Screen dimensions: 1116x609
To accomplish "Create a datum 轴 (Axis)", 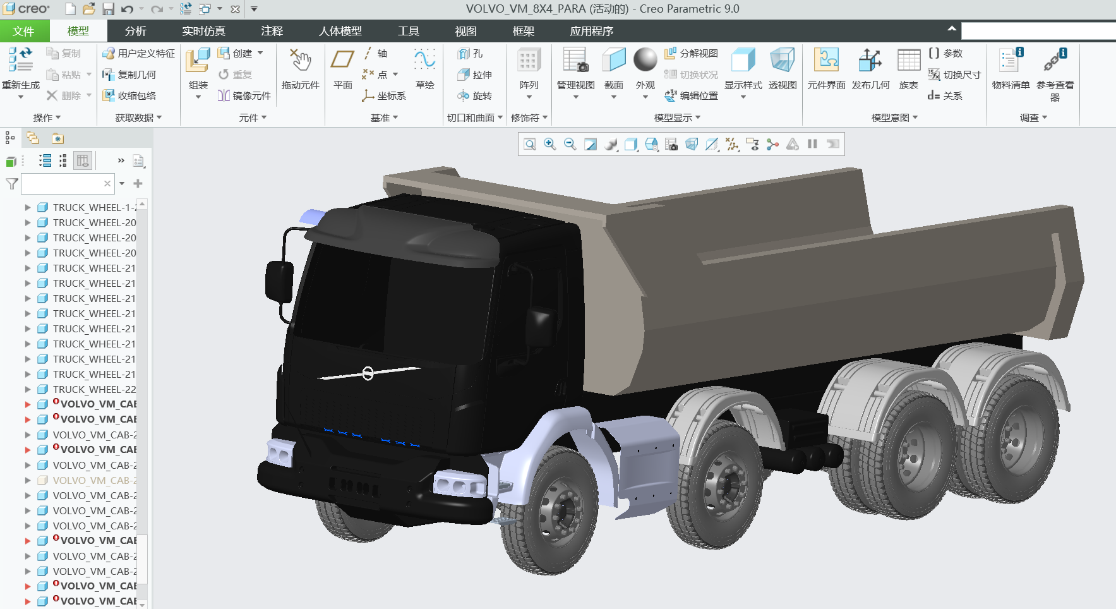I will 375,54.
